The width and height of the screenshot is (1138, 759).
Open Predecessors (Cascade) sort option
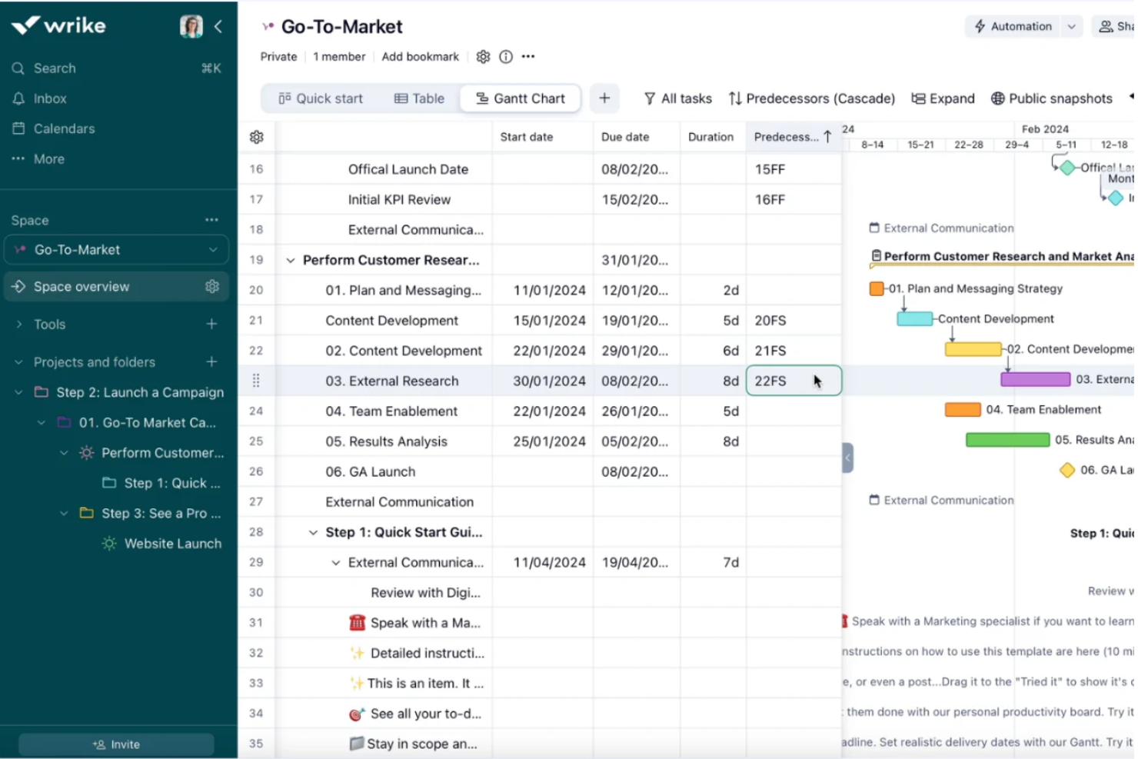pyautogui.click(x=812, y=98)
